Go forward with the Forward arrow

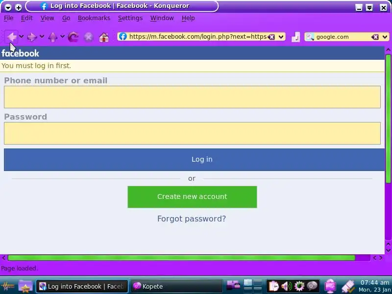tap(32, 37)
